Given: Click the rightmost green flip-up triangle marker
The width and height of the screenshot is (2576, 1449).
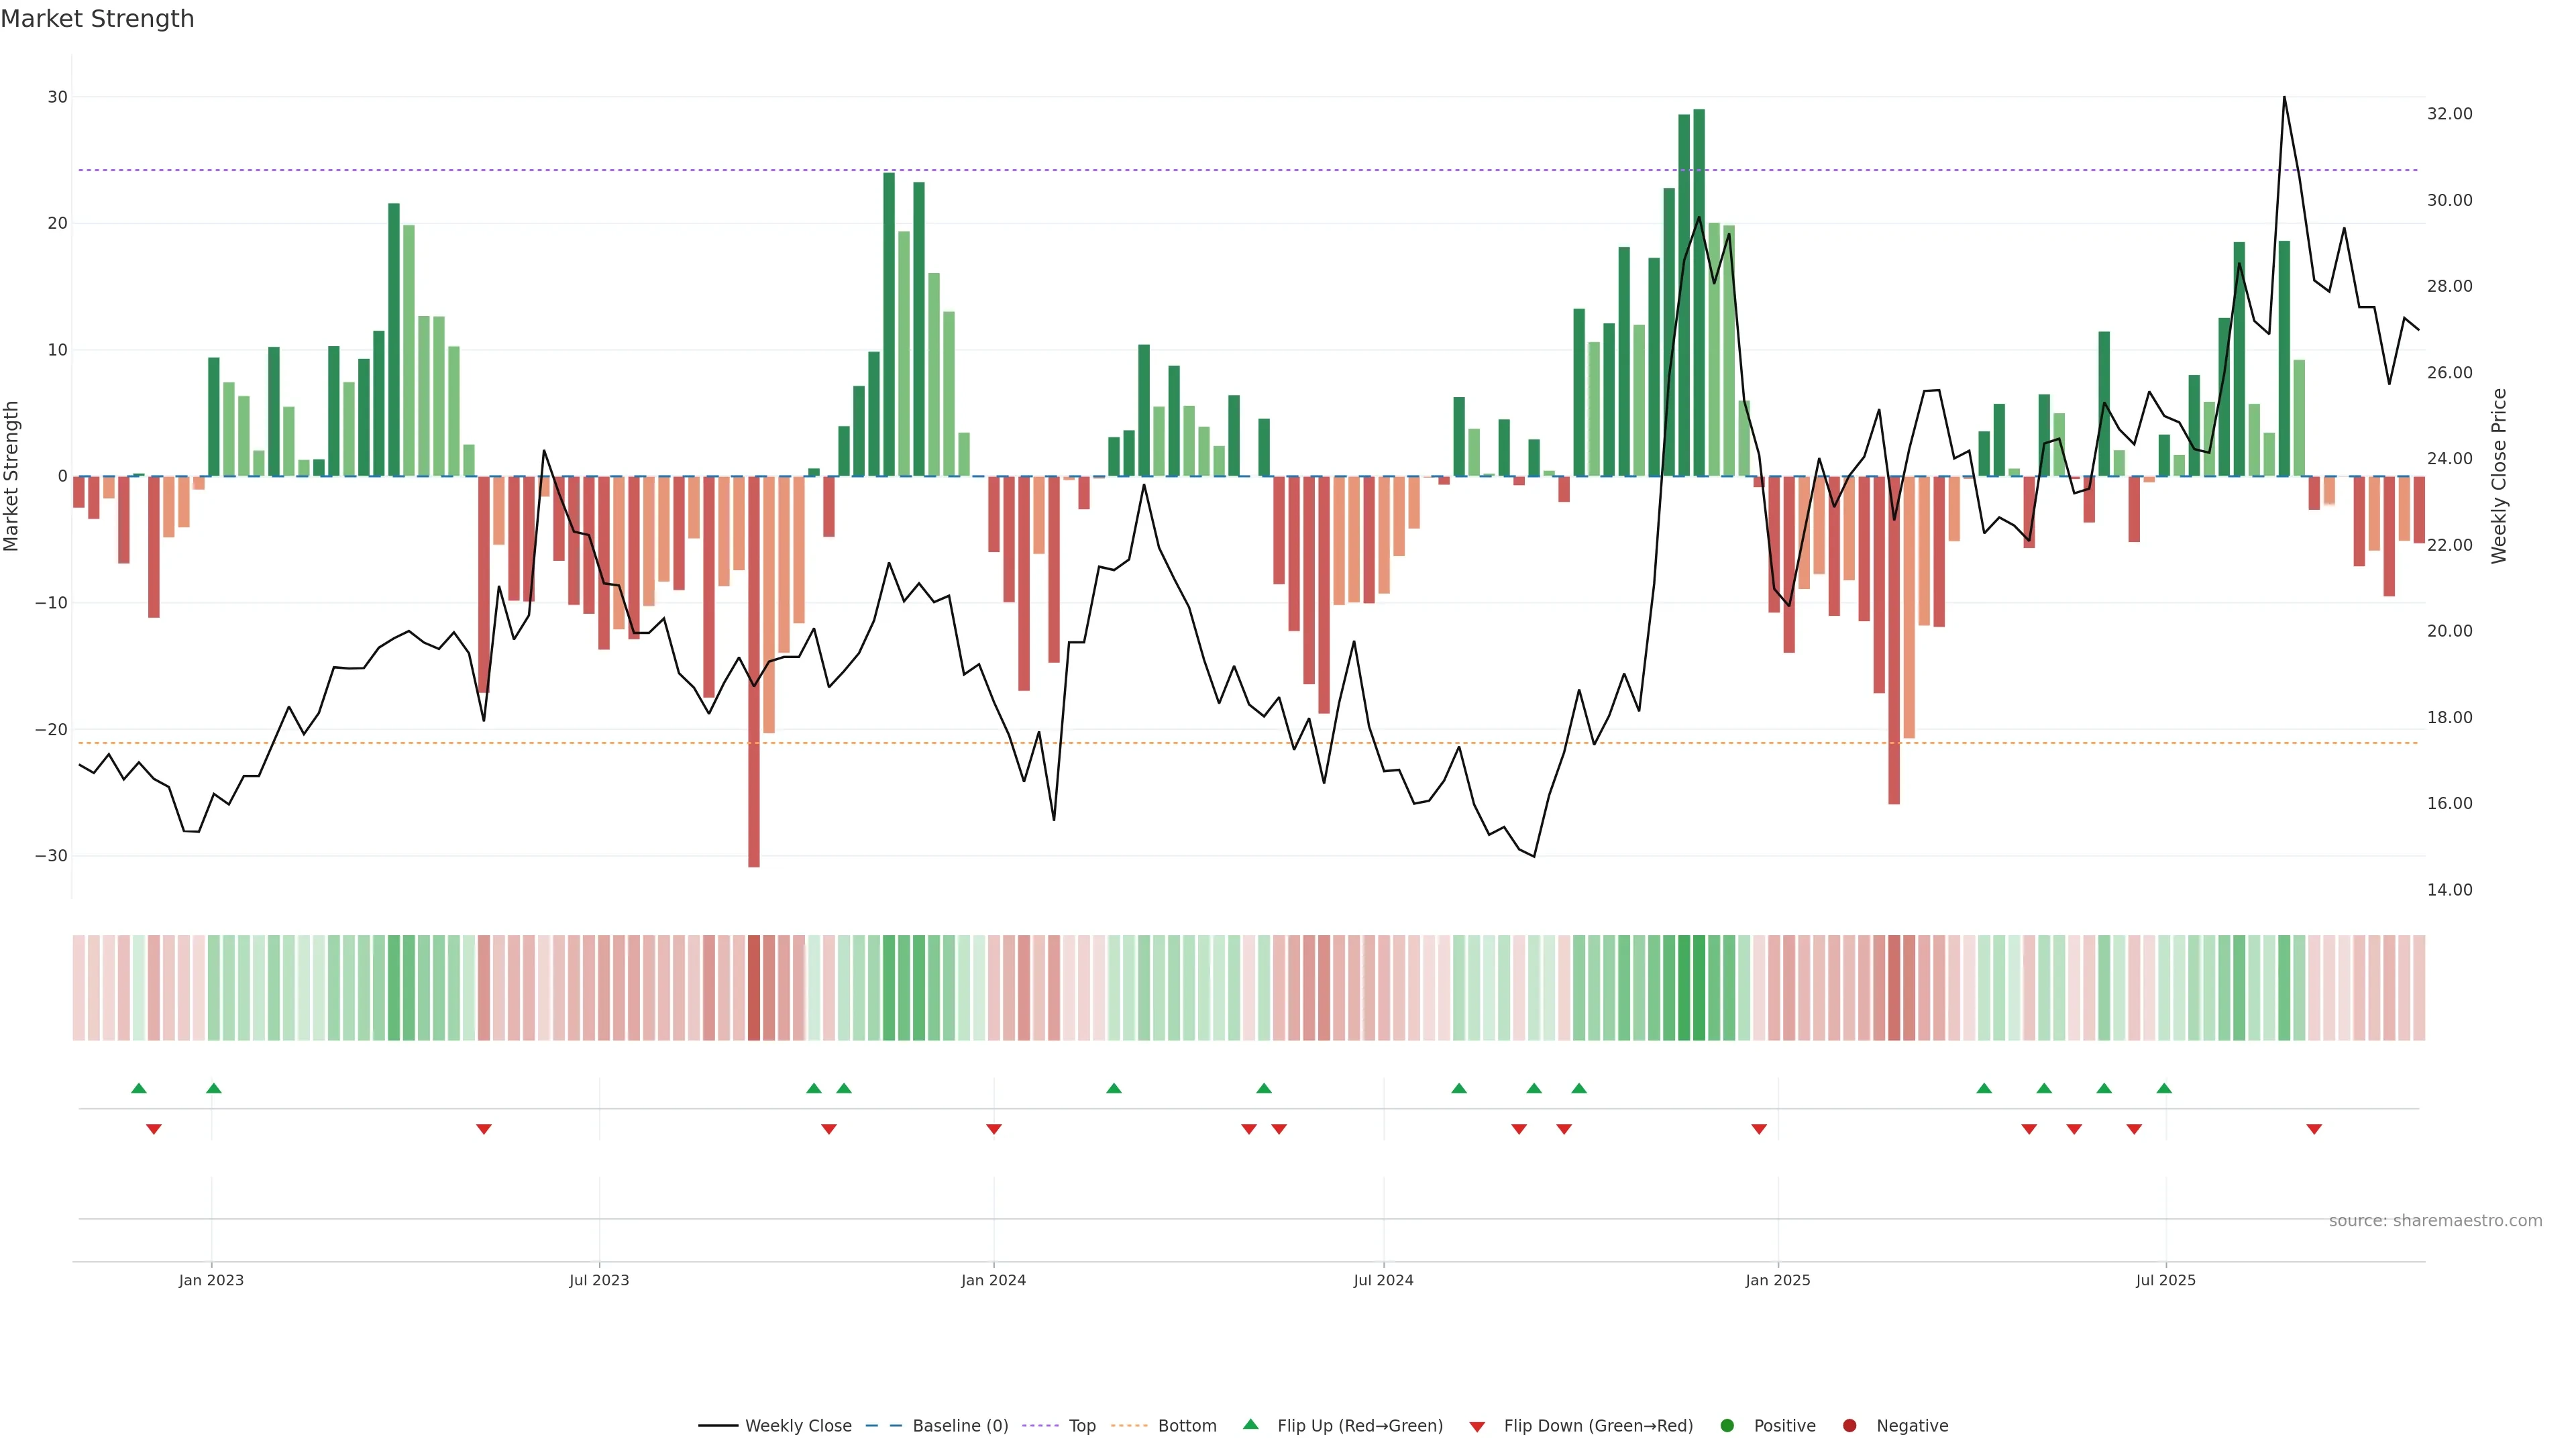Looking at the screenshot, I should pyautogui.click(x=2164, y=1088).
